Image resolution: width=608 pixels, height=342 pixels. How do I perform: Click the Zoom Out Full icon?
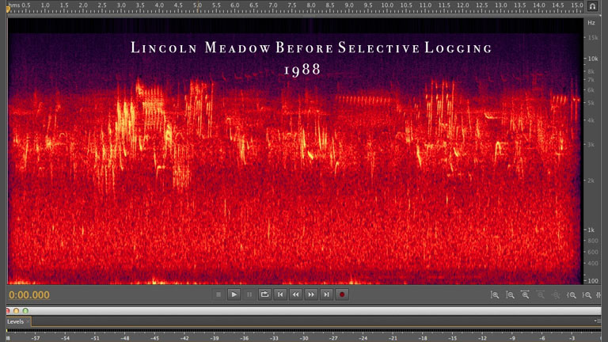[525, 295]
